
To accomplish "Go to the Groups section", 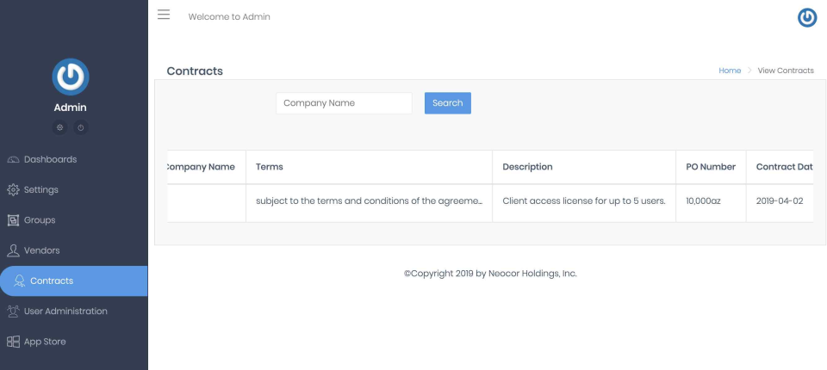I will pos(74,220).
